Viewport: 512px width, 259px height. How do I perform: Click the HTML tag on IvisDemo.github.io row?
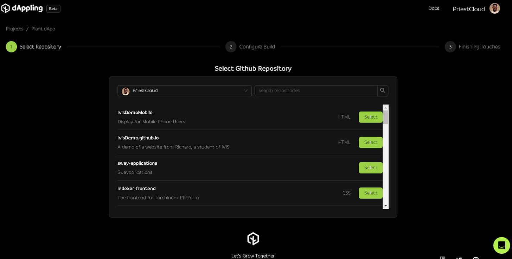click(x=344, y=142)
